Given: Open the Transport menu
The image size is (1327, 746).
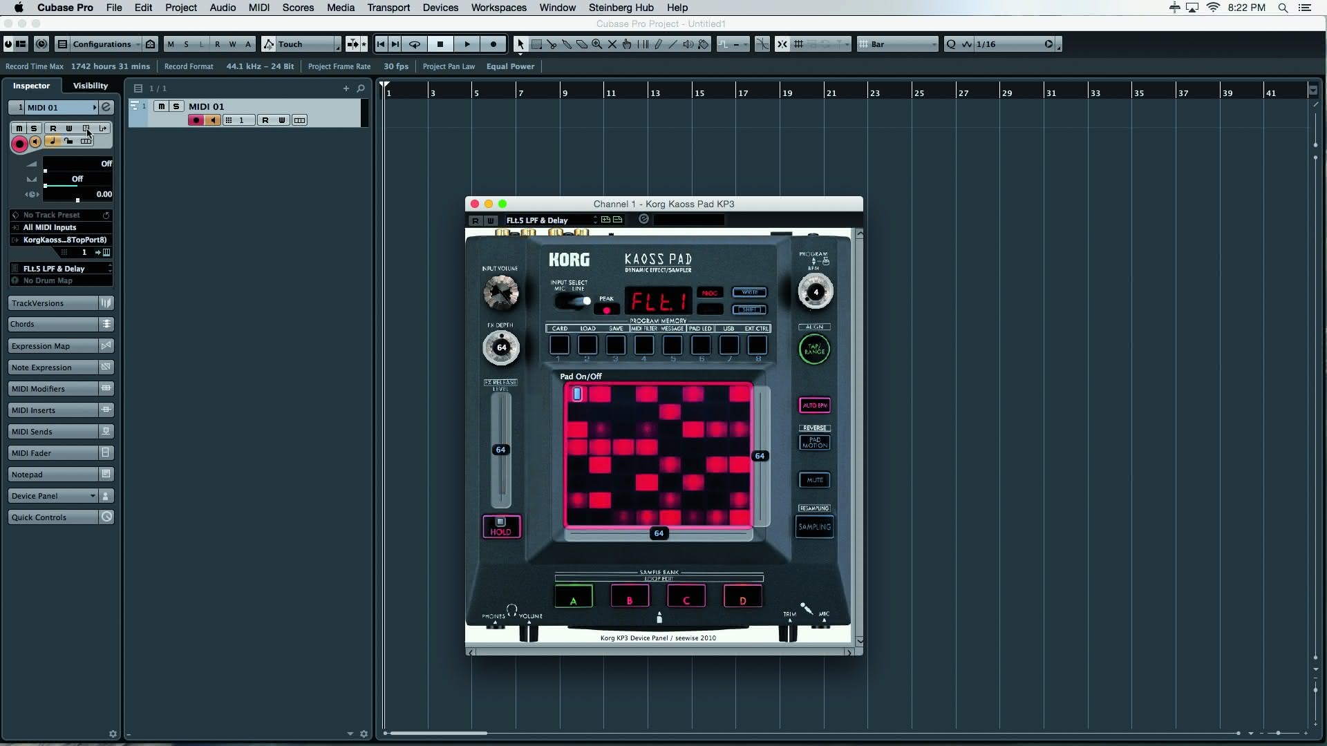Looking at the screenshot, I should [388, 8].
